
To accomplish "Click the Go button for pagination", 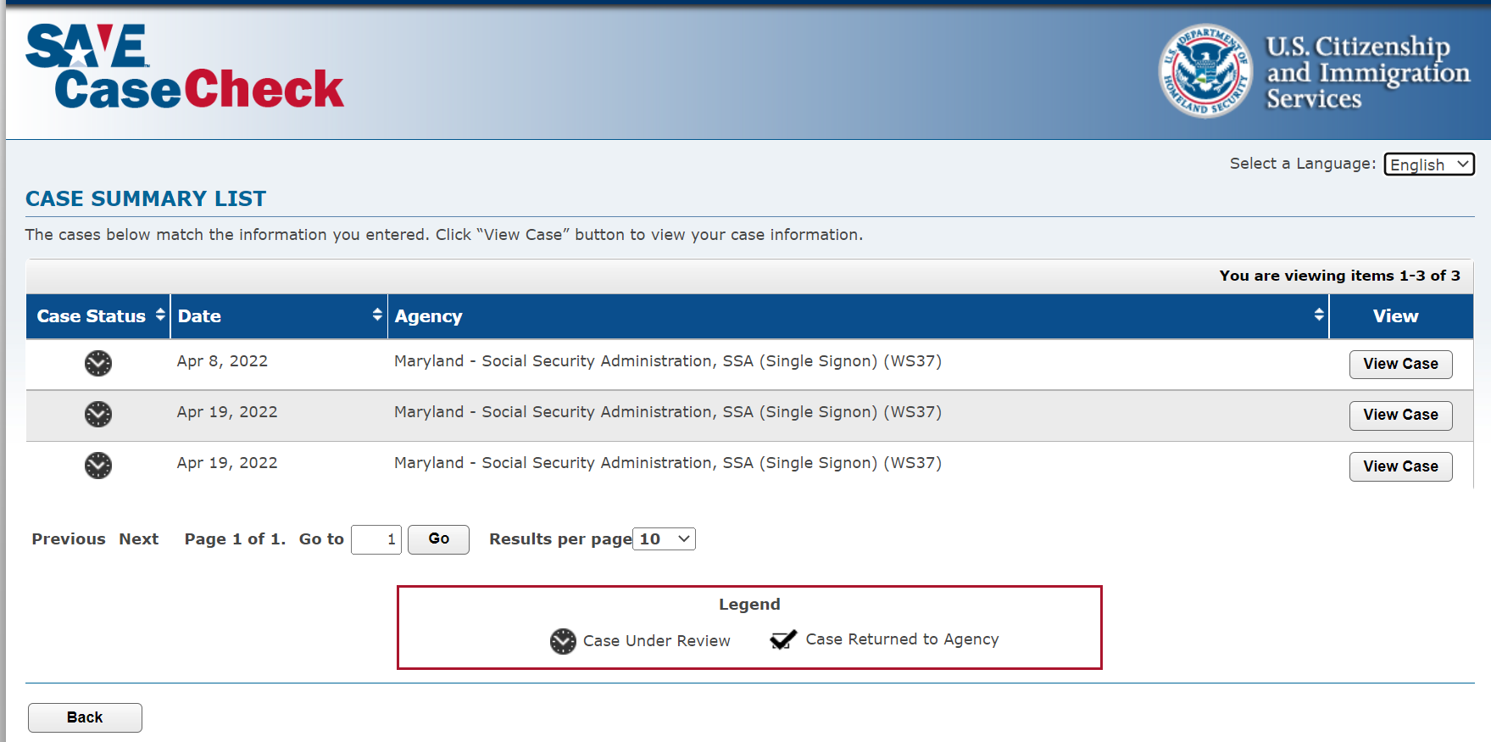I will click(438, 539).
